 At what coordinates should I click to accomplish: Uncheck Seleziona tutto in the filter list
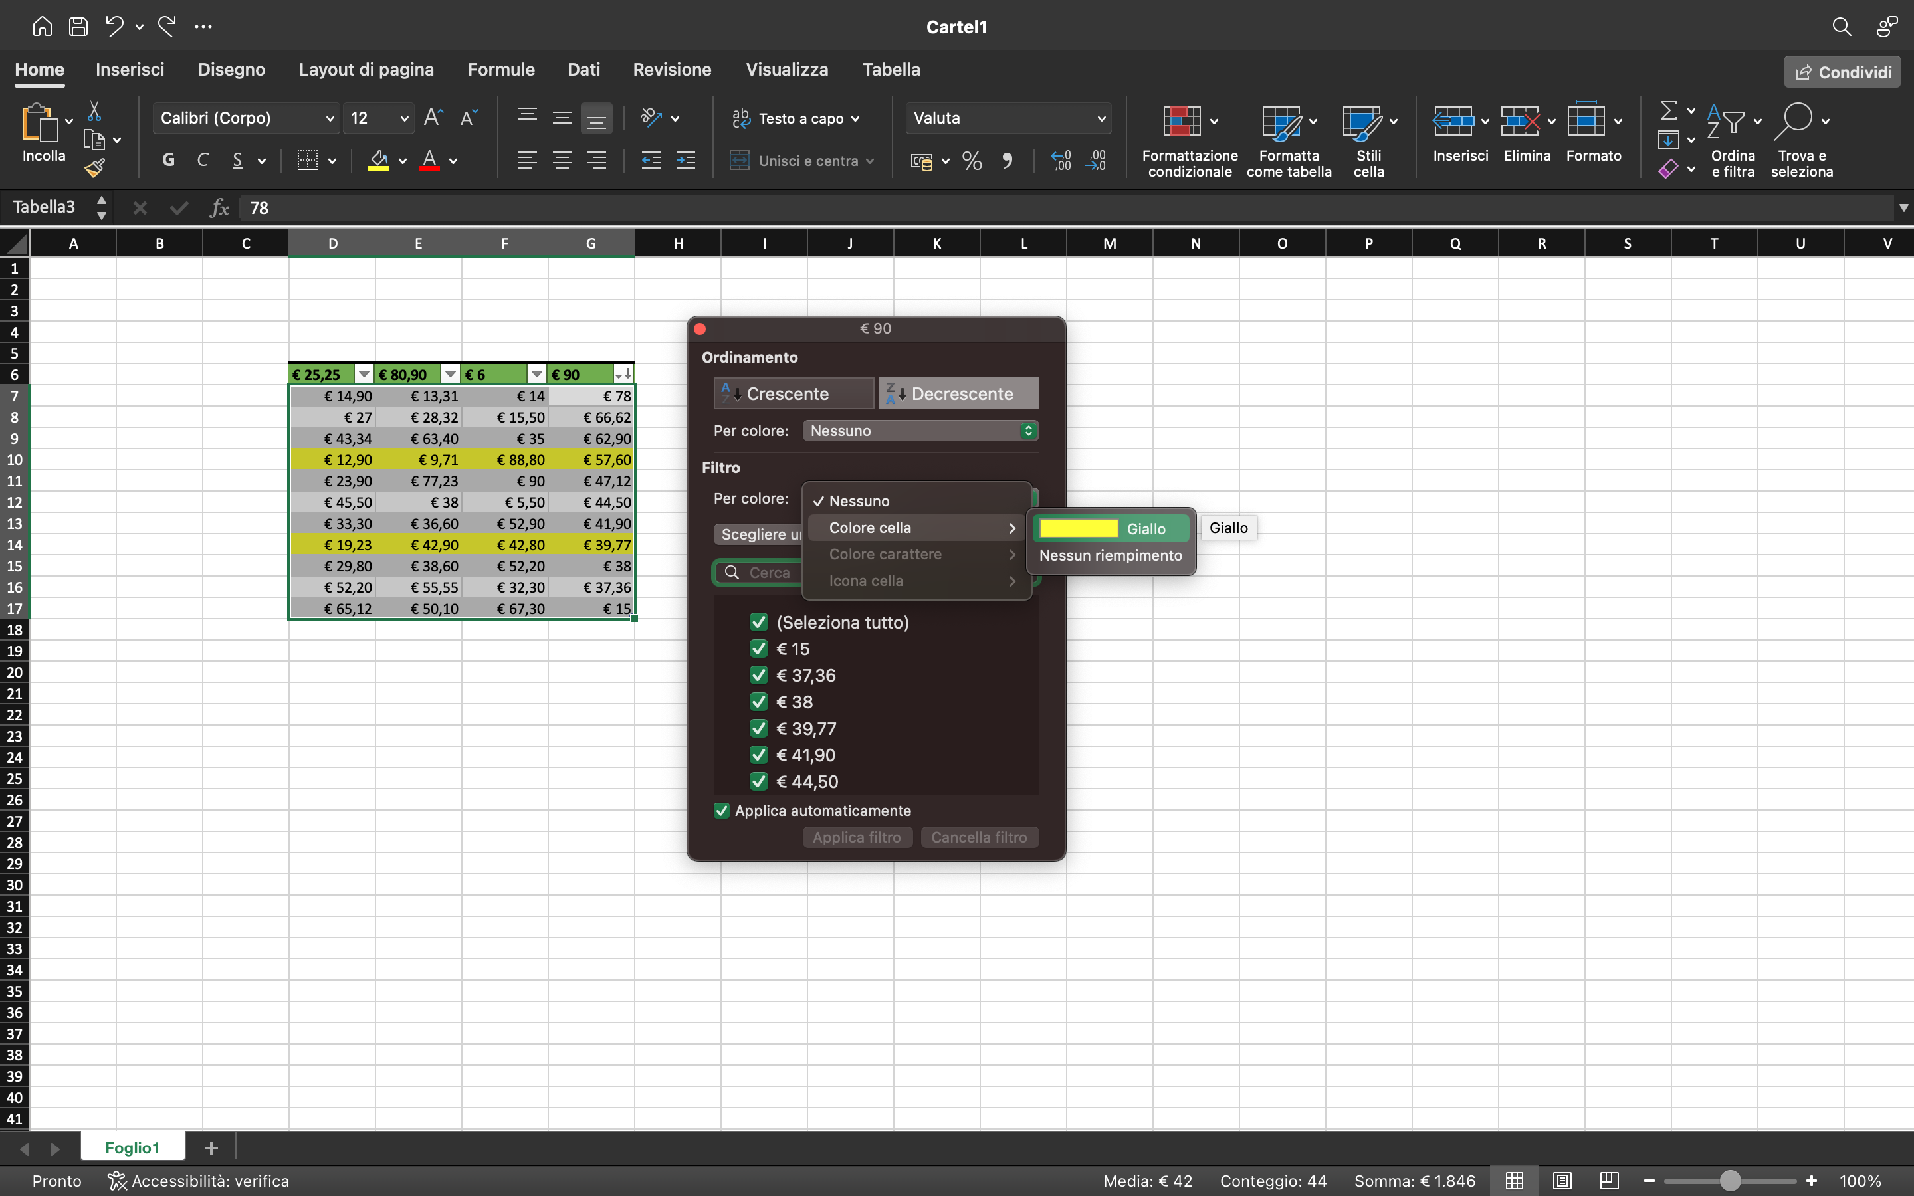[758, 622]
